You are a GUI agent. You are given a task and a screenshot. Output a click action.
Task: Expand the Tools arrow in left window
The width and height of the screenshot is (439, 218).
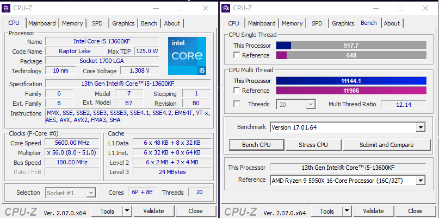[x=127, y=211]
